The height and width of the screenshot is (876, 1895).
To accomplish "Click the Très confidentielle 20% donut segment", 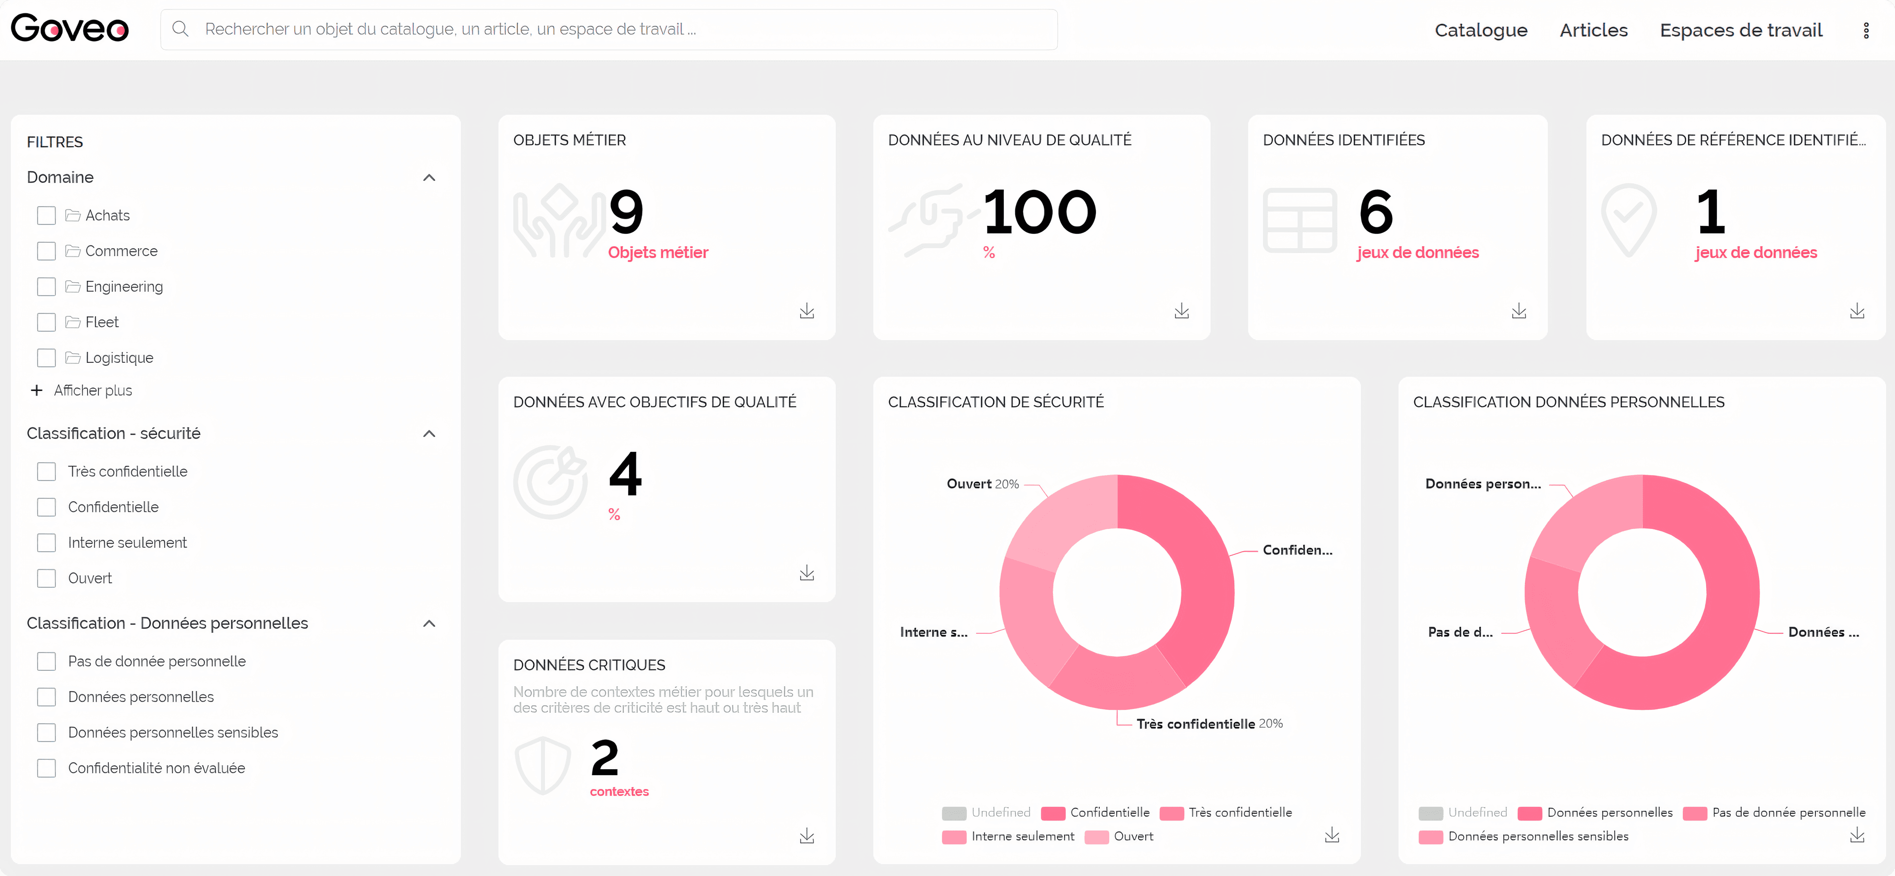I will click(1117, 682).
